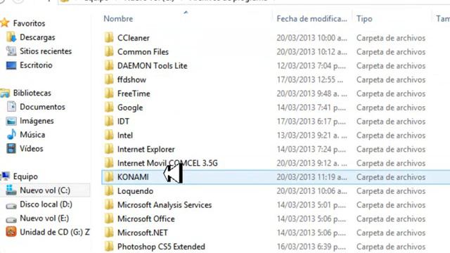The image size is (450, 253).
Task: Select the ffdshow folder icon
Action: pos(109,79)
